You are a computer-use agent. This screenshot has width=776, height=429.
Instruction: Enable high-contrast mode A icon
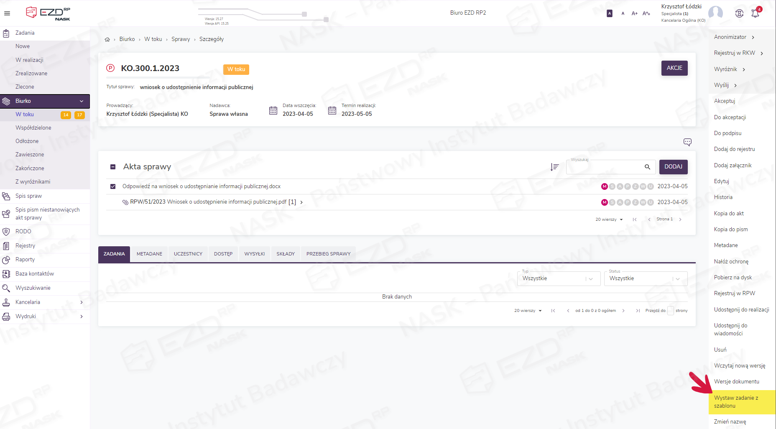tap(609, 13)
